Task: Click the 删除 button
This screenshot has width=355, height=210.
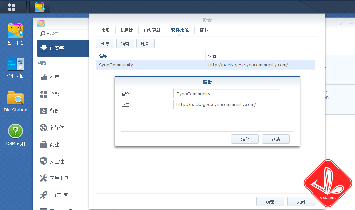Action: coord(146,43)
